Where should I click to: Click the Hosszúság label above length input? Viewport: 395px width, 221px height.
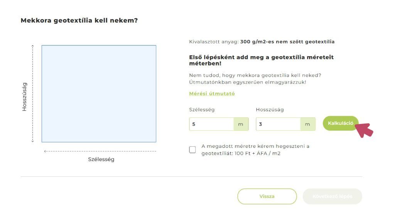(x=270, y=110)
